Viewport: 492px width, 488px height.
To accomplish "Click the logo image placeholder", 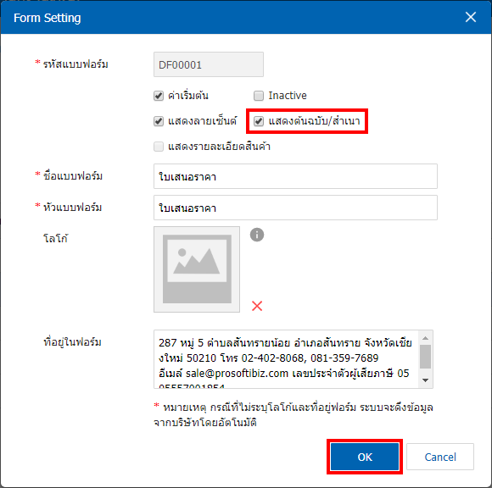I will tap(197, 269).
